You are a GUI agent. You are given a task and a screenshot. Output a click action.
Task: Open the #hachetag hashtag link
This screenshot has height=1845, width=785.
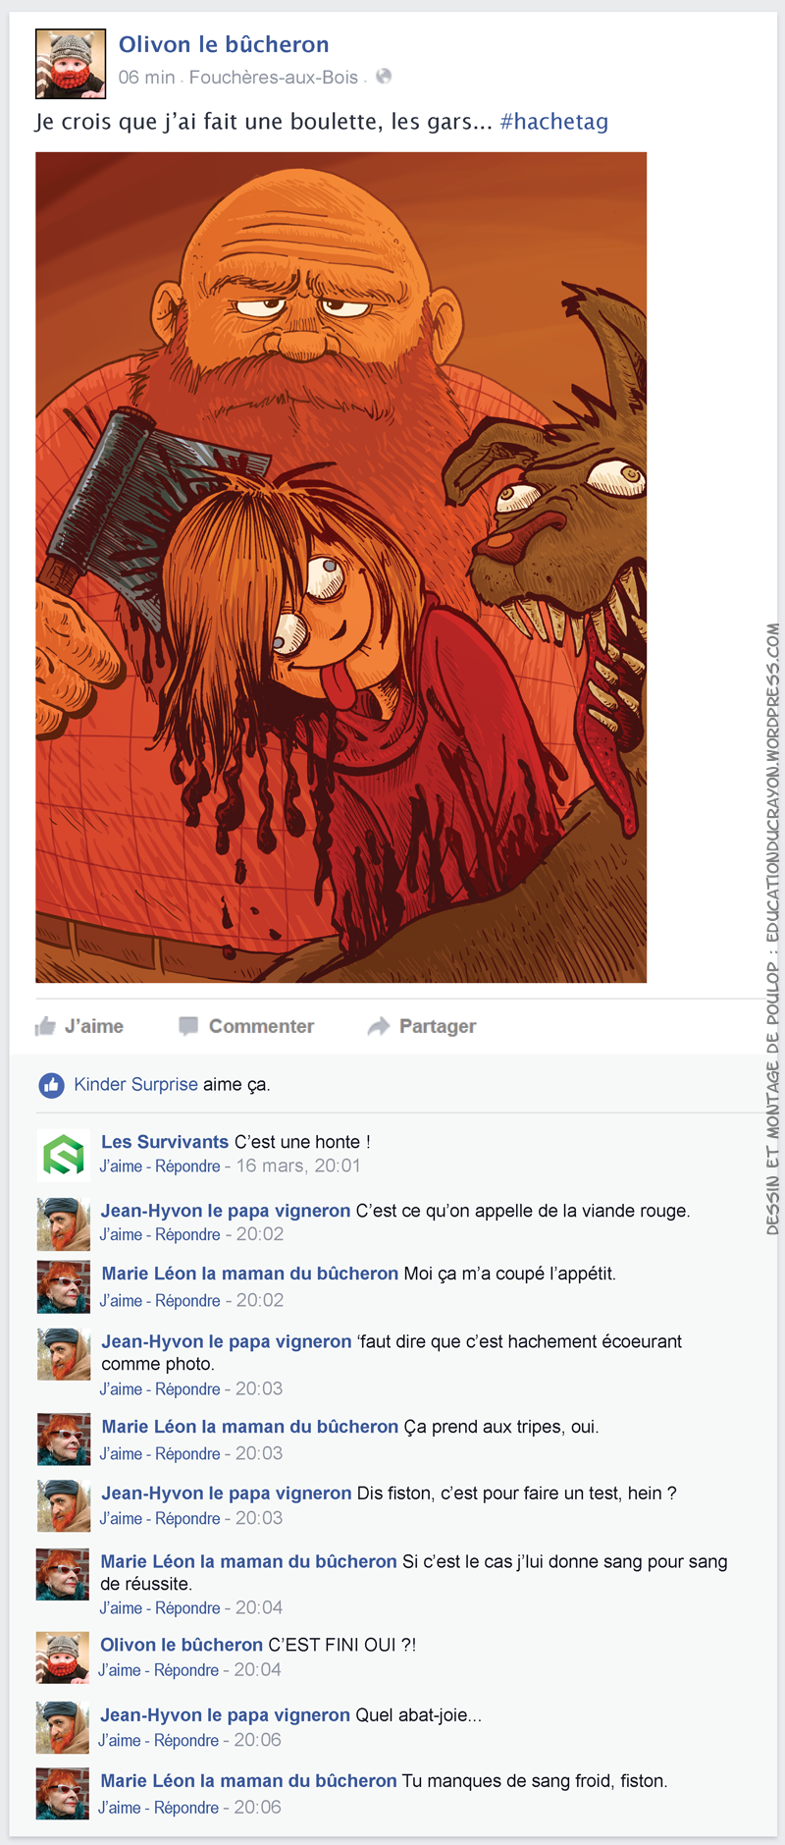click(x=554, y=122)
